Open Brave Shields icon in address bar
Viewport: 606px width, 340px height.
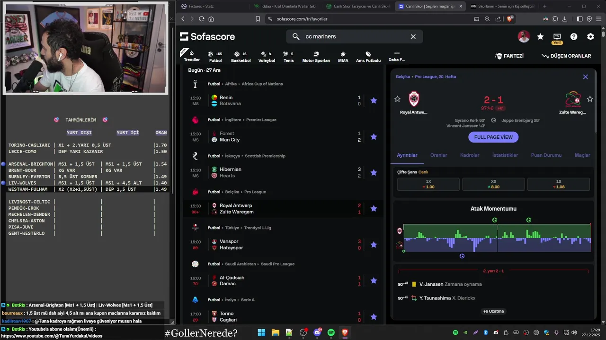(x=510, y=19)
